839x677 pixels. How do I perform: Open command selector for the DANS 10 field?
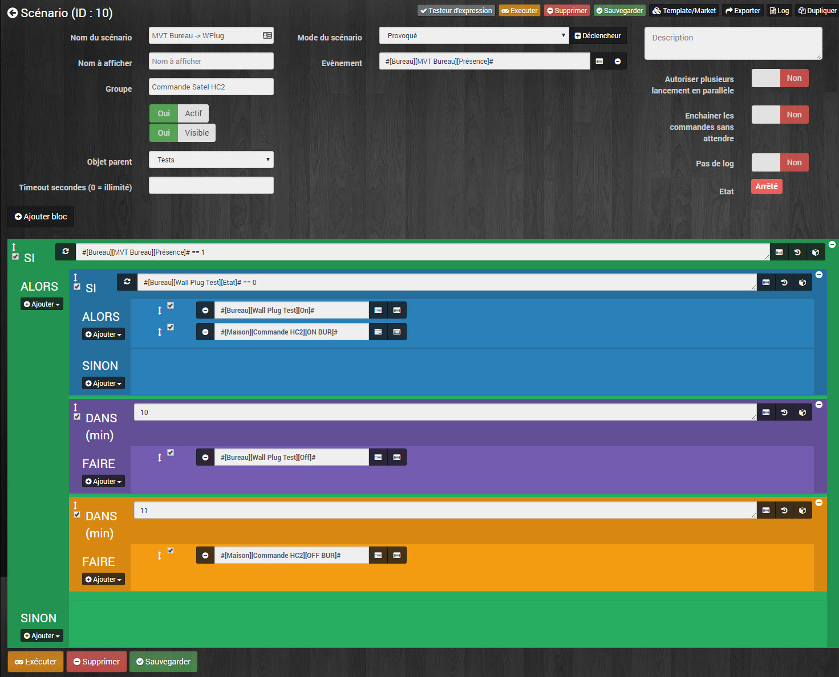(x=766, y=412)
